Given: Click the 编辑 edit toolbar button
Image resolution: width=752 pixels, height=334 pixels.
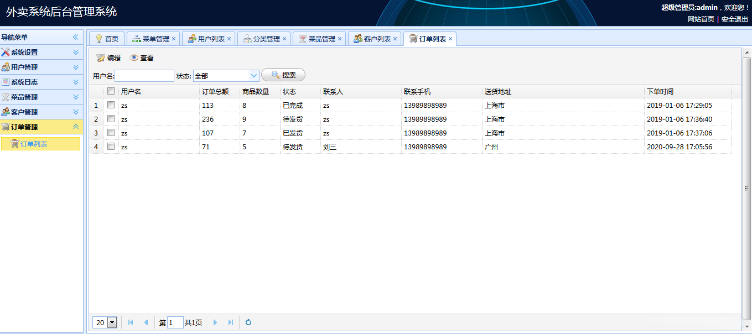Looking at the screenshot, I should coord(108,58).
